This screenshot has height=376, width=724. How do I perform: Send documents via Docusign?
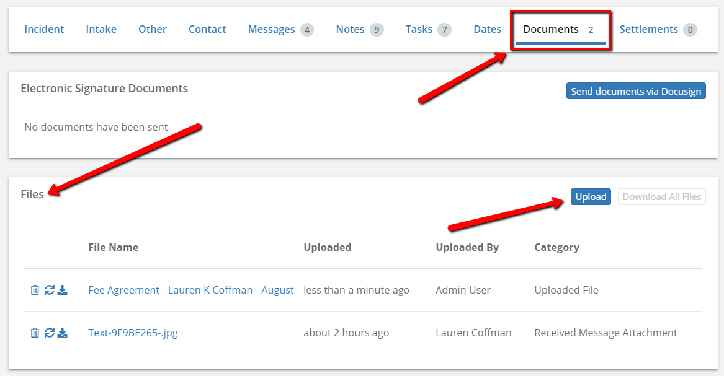(x=635, y=90)
